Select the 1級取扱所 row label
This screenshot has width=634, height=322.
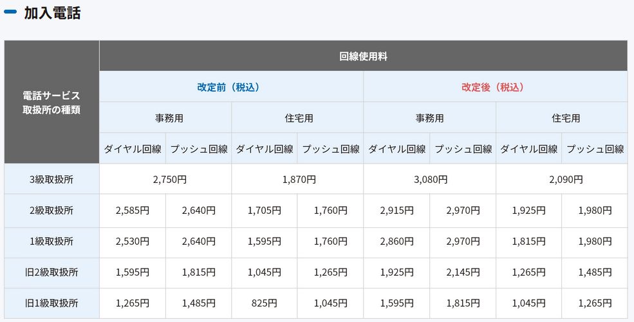click(x=51, y=241)
